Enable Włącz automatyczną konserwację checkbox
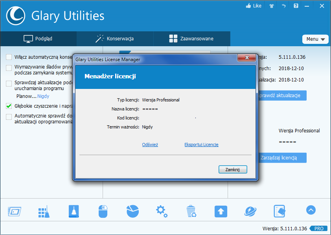Viewport: 331px width, 235px height. click(x=9, y=57)
